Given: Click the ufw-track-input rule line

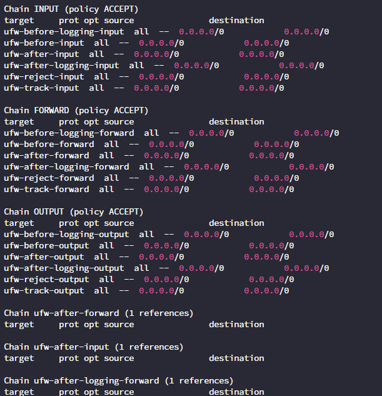Looking at the screenshot, I should point(144,88).
